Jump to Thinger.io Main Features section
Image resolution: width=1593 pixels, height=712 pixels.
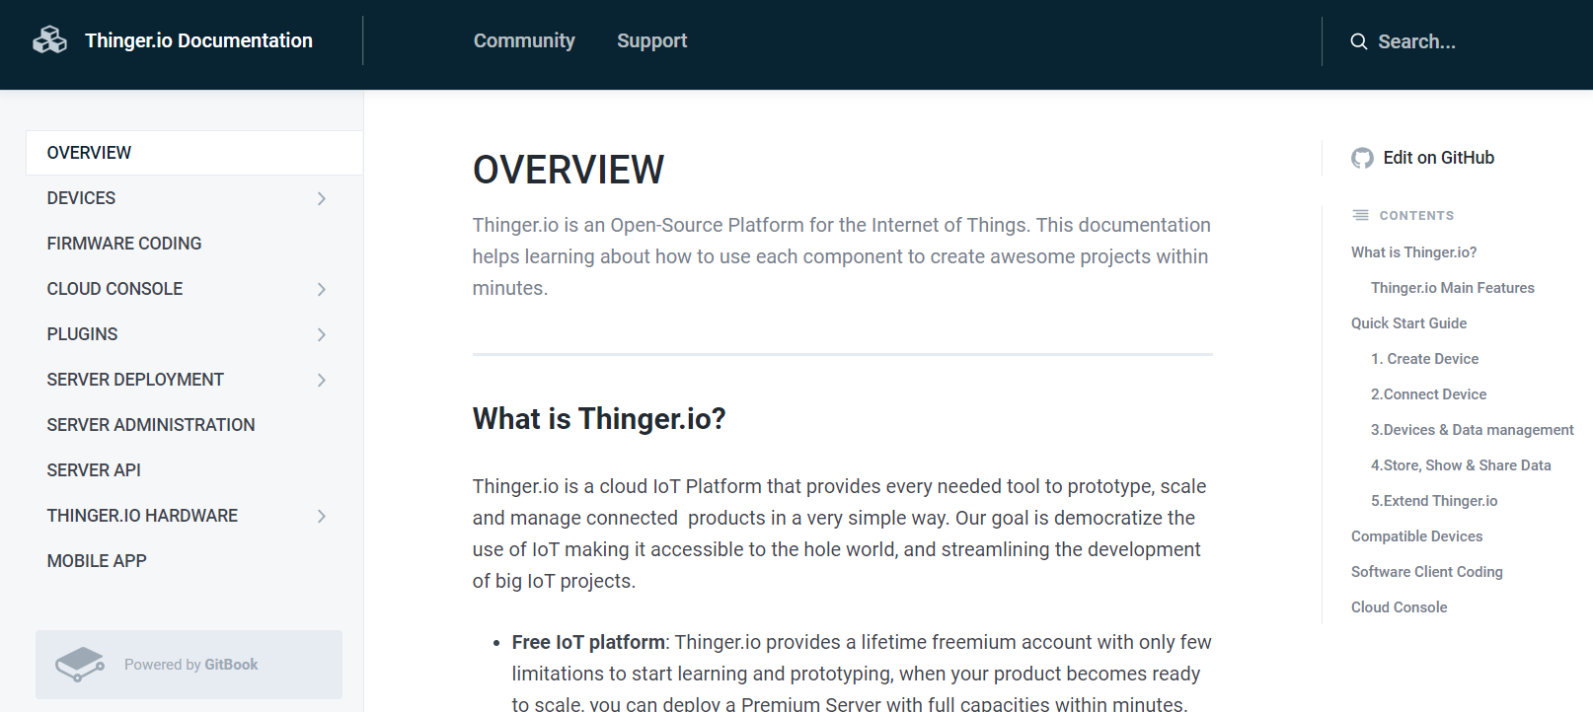pyautogui.click(x=1452, y=288)
